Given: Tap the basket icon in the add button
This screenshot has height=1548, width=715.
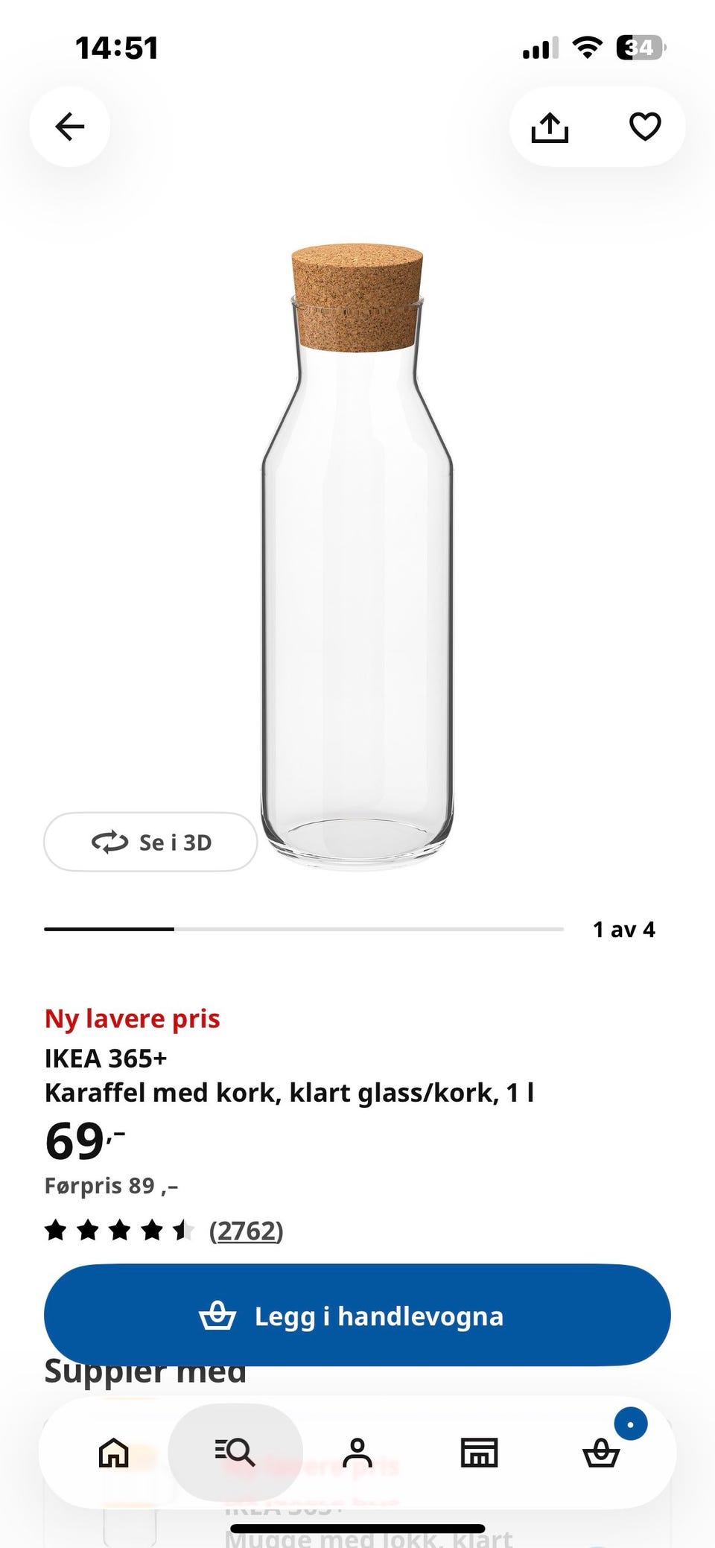Looking at the screenshot, I should click(217, 1316).
